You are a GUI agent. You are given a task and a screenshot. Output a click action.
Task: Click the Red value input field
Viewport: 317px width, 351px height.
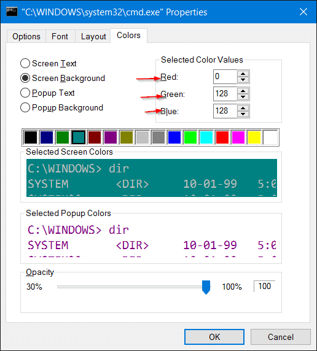coord(225,77)
